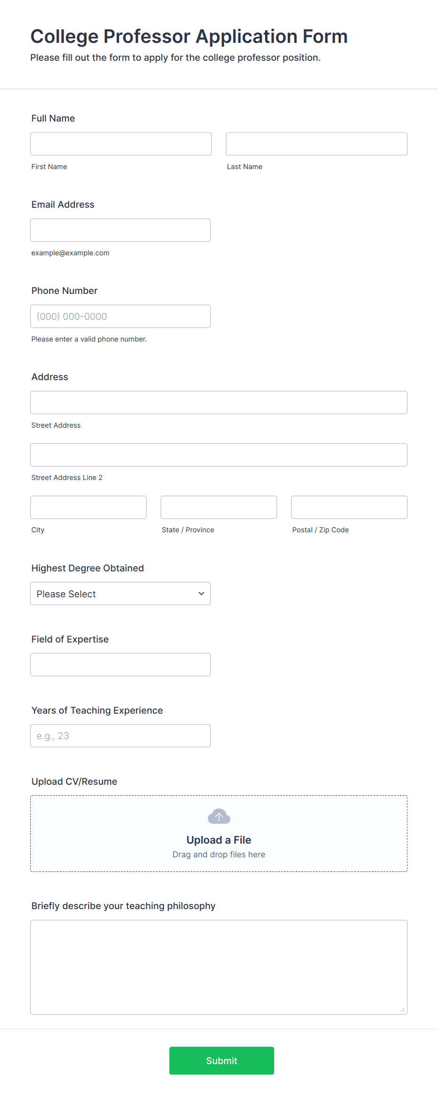Click the Street Address field
This screenshot has height=1098, width=438.
[x=219, y=402]
